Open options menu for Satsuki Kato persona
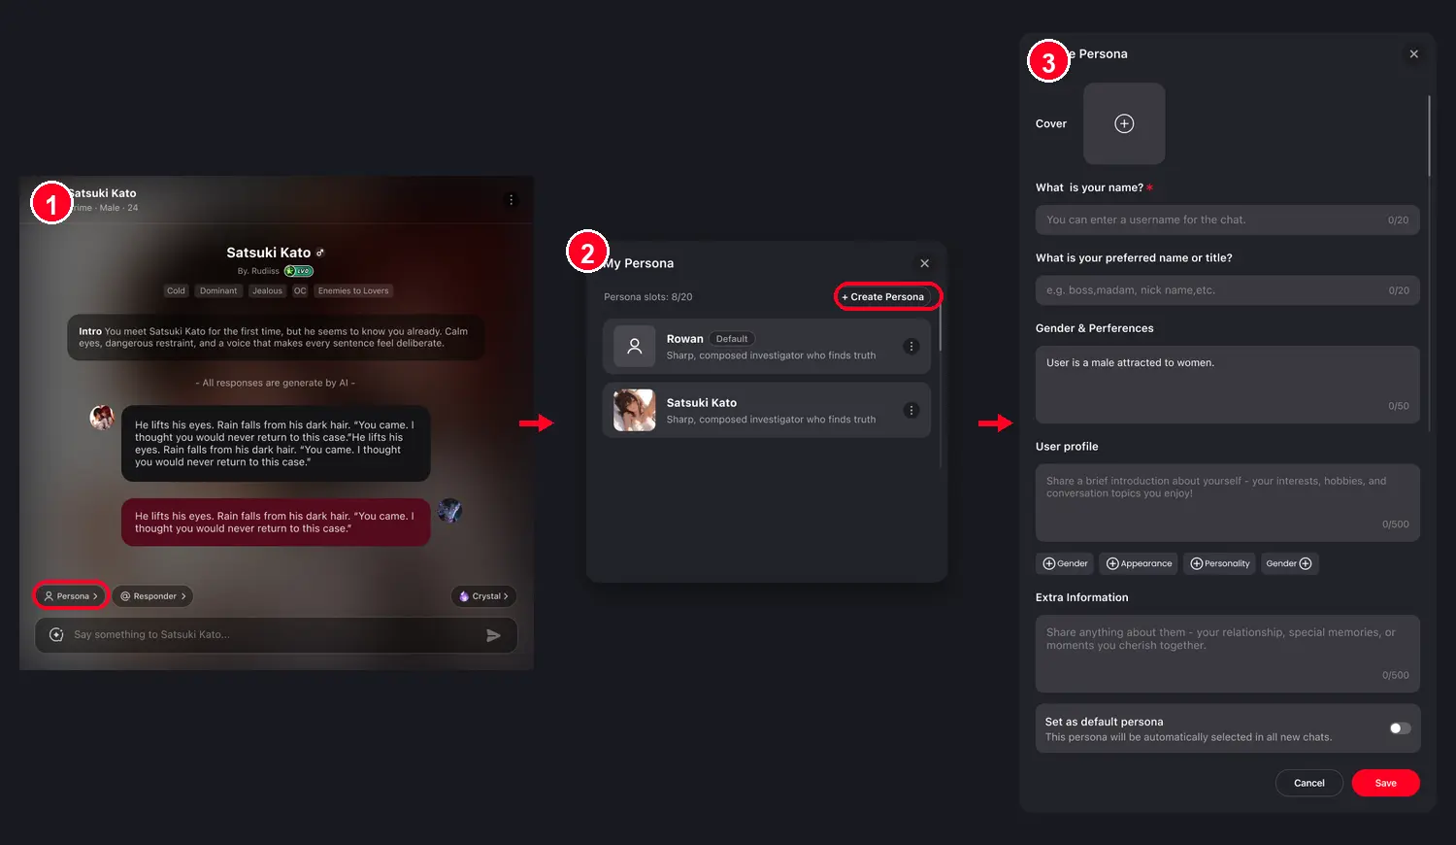Viewport: 1456px width, 845px height. [911, 411]
